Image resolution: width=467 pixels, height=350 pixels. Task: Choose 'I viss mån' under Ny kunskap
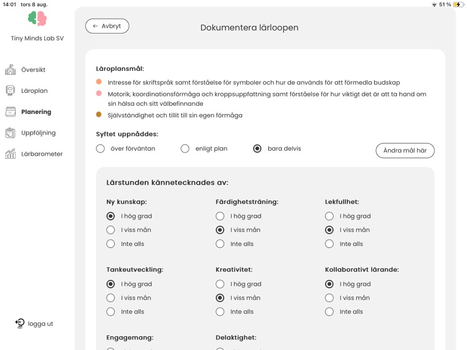click(x=110, y=230)
